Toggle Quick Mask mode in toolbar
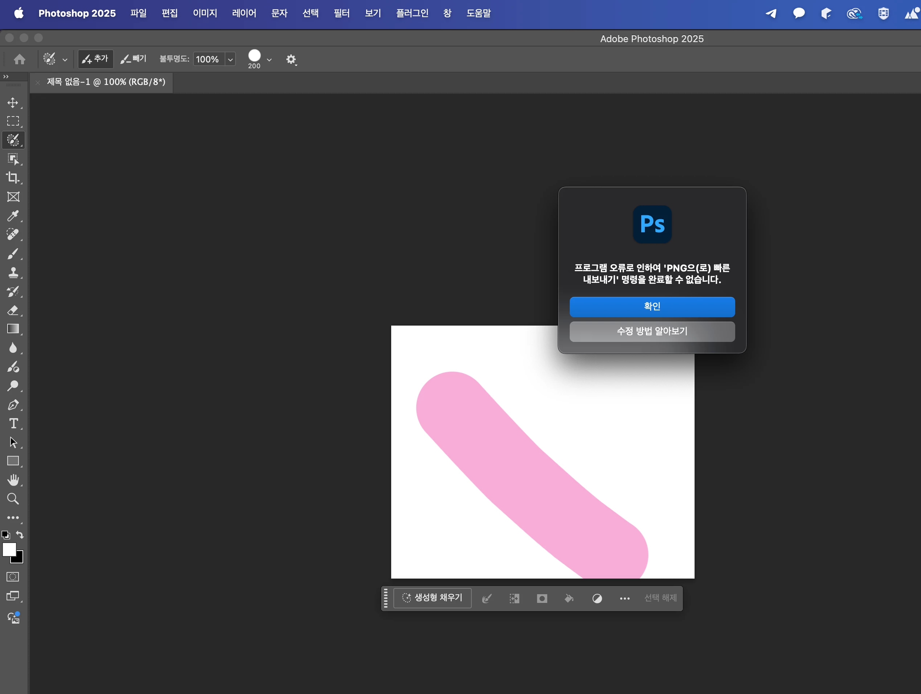 [13, 577]
